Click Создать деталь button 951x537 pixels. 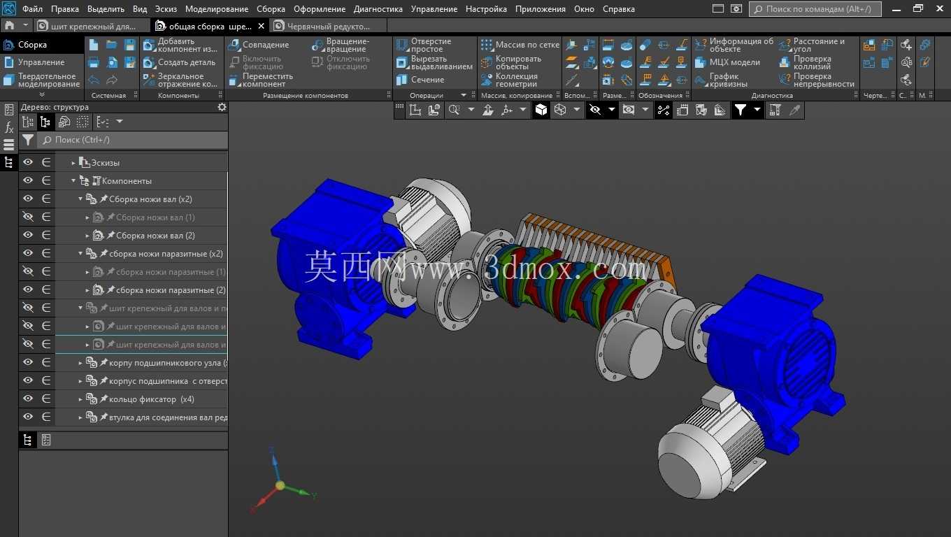pyautogui.click(x=180, y=62)
